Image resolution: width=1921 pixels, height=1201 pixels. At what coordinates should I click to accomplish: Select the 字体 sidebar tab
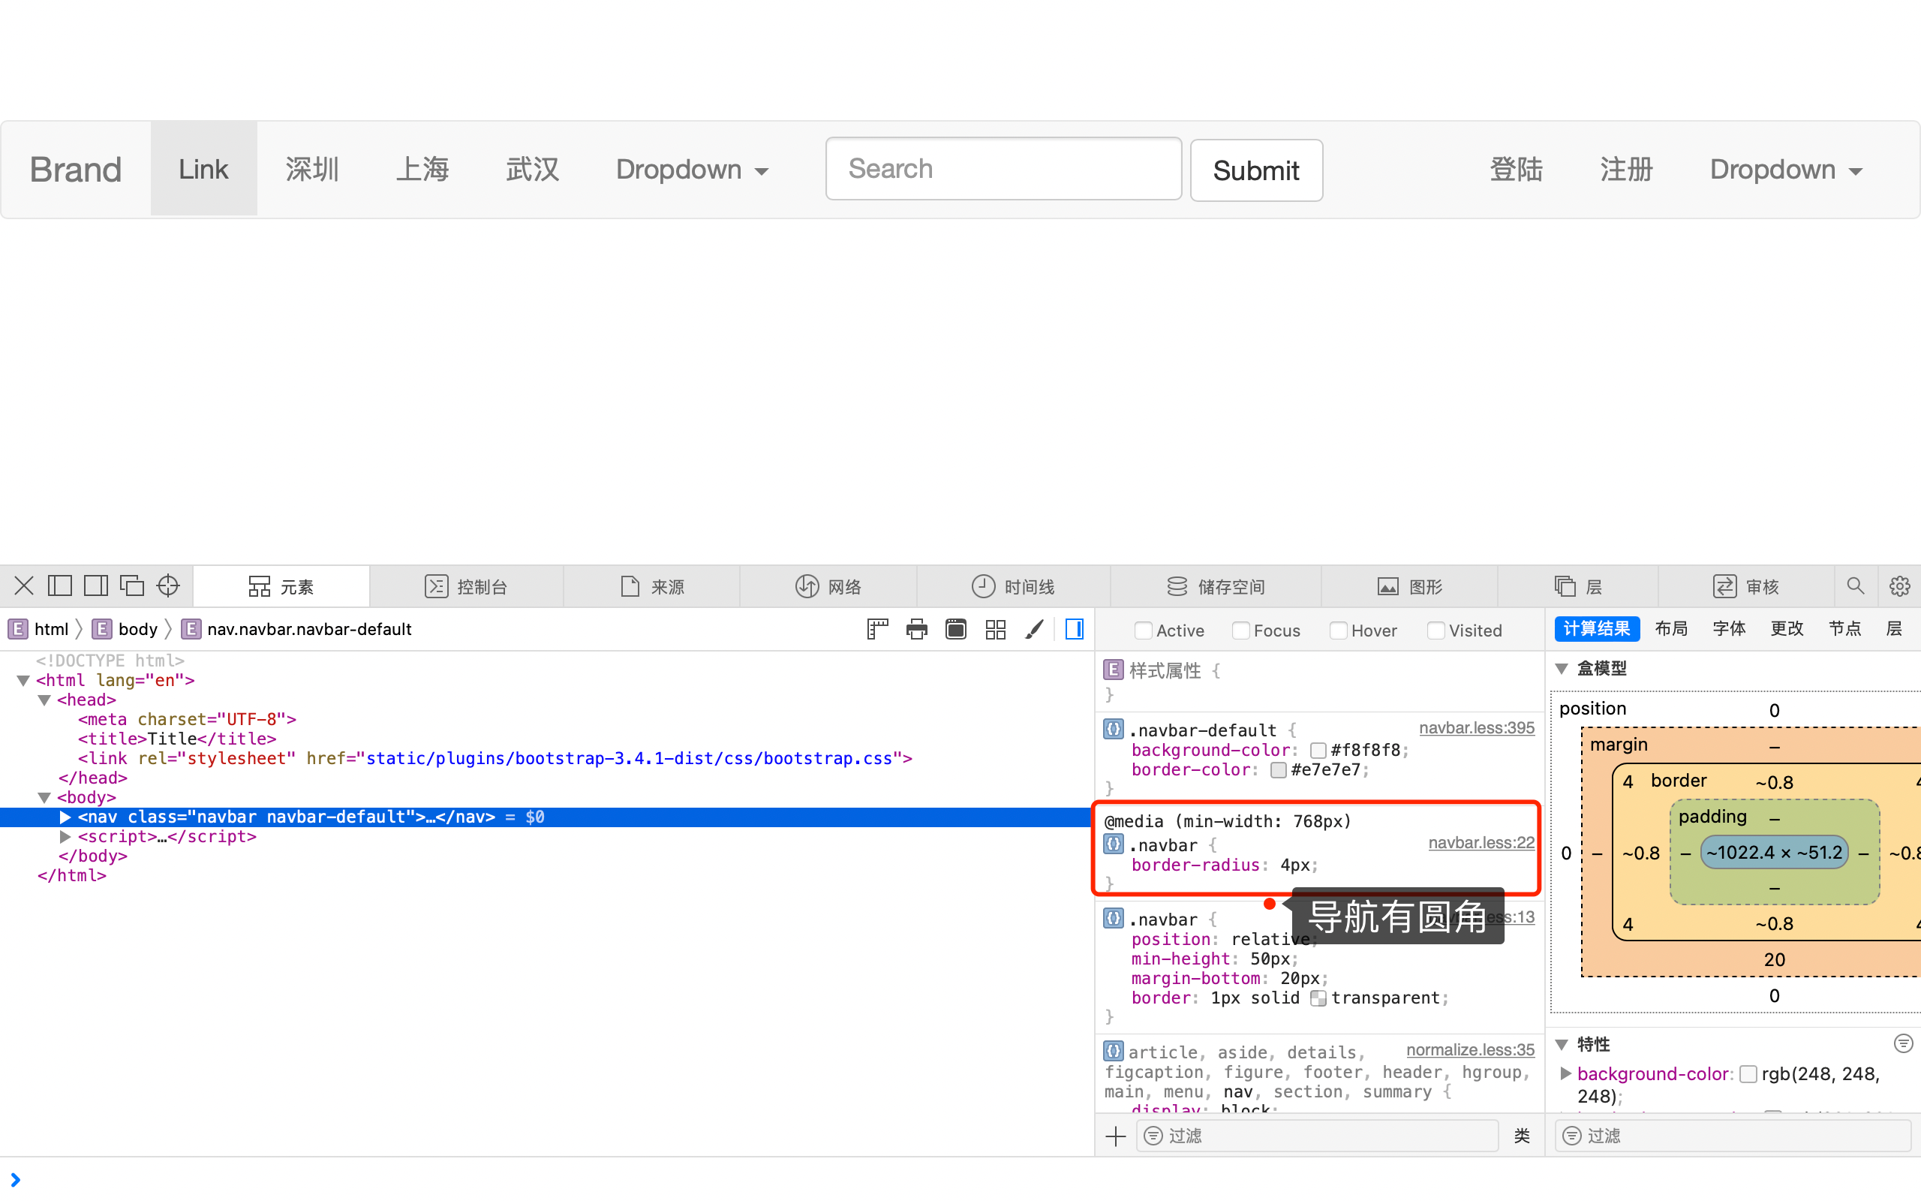click(1729, 628)
